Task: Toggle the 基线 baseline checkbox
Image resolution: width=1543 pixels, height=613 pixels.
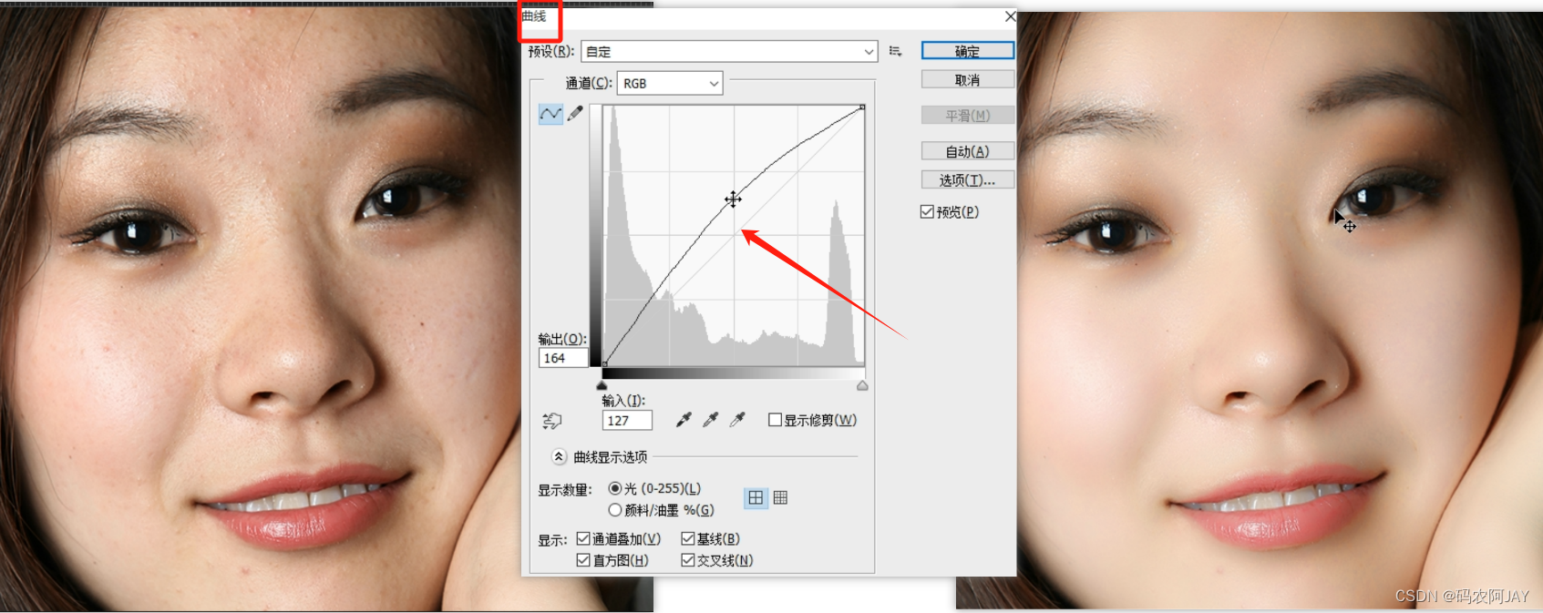Action: [688, 539]
